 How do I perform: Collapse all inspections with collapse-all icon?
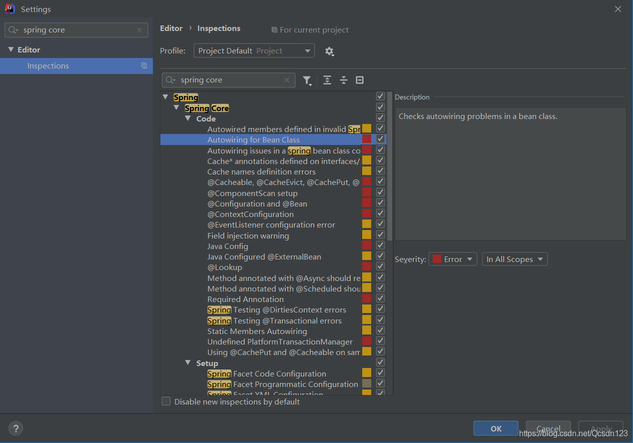[343, 80]
